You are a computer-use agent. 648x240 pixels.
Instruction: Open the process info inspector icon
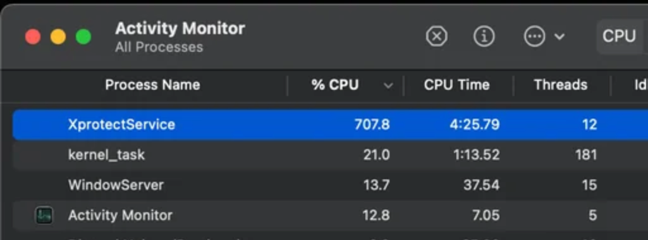484,37
